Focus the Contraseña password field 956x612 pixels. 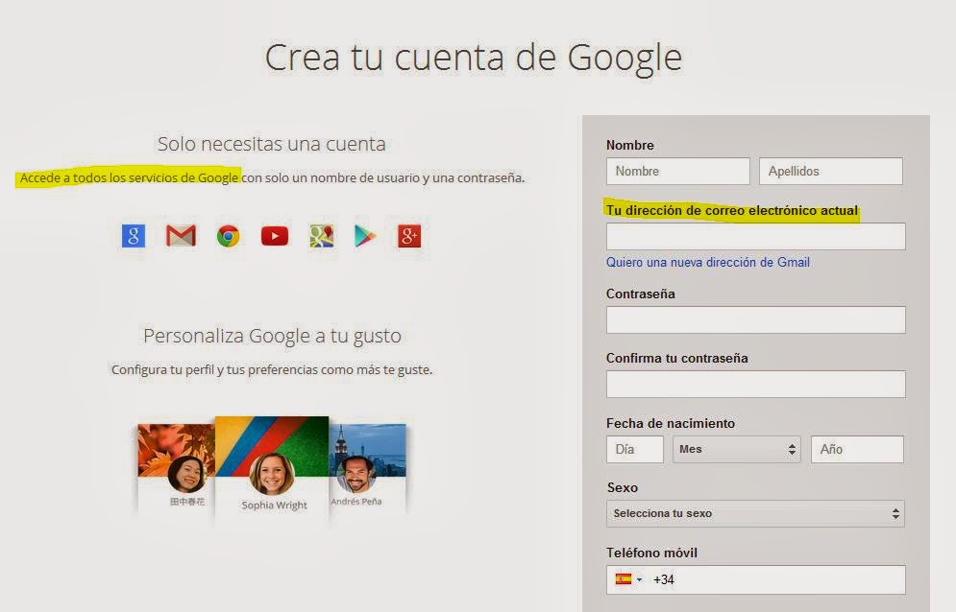[x=756, y=319]
